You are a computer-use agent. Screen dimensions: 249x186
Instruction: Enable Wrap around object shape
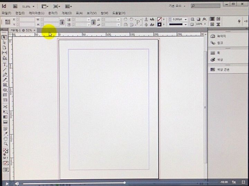(212, 24)
